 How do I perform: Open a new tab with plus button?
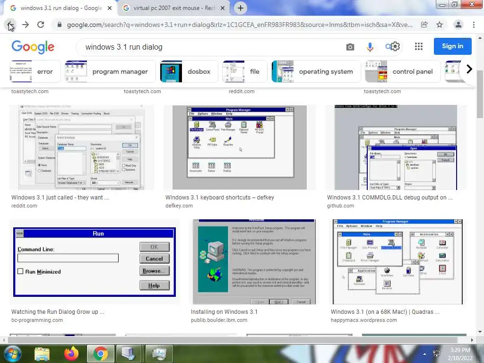coord(241,8)
